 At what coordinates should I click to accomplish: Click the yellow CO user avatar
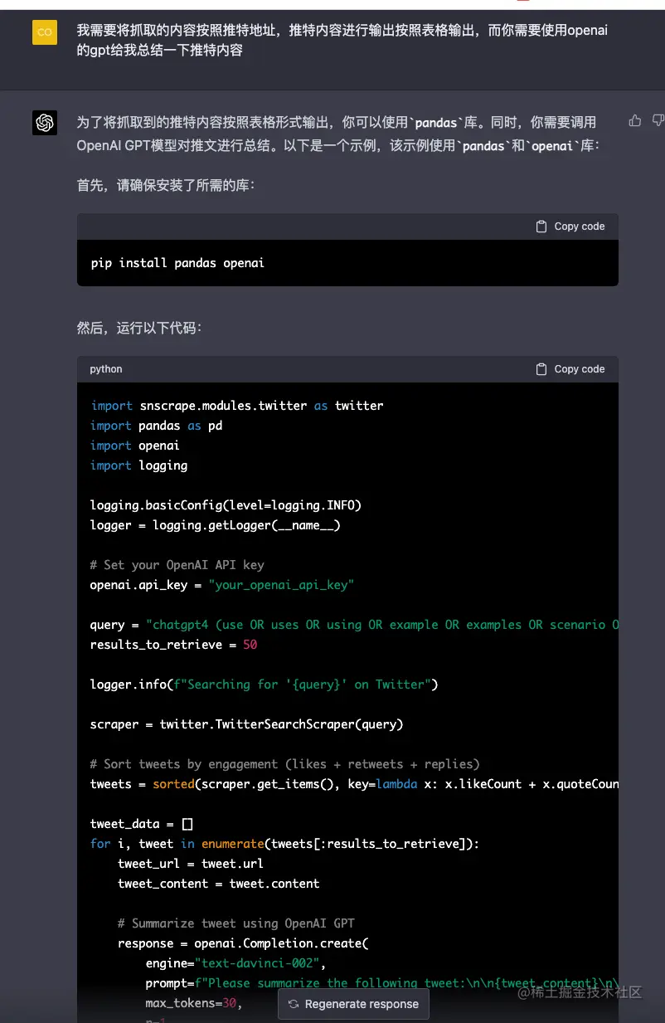45,32
